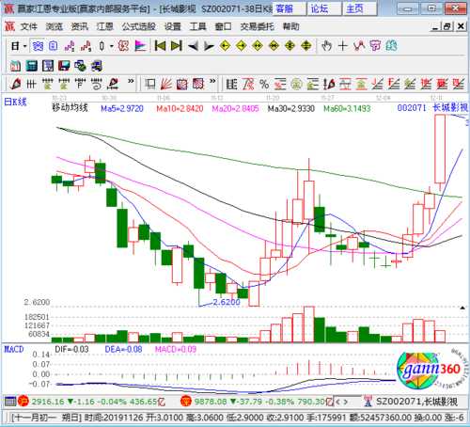This screenshot has width=470, height=427.
Task: Click the tallest red volume bar
Action: tap(309, 324)
